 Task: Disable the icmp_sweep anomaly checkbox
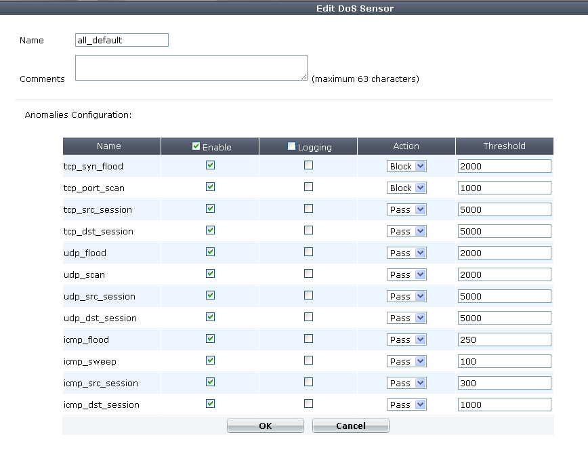click(210, 360)
